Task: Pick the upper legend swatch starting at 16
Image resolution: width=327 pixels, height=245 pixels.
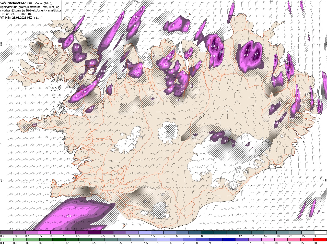Action: [x=270, y=232]
